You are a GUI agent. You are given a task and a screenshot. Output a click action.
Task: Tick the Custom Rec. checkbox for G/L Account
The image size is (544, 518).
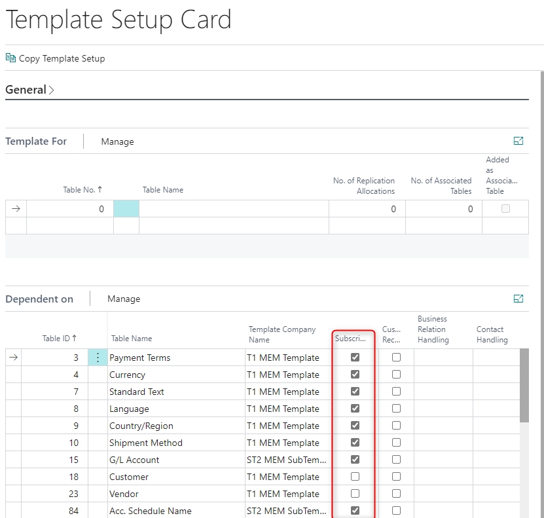point(396,460)
